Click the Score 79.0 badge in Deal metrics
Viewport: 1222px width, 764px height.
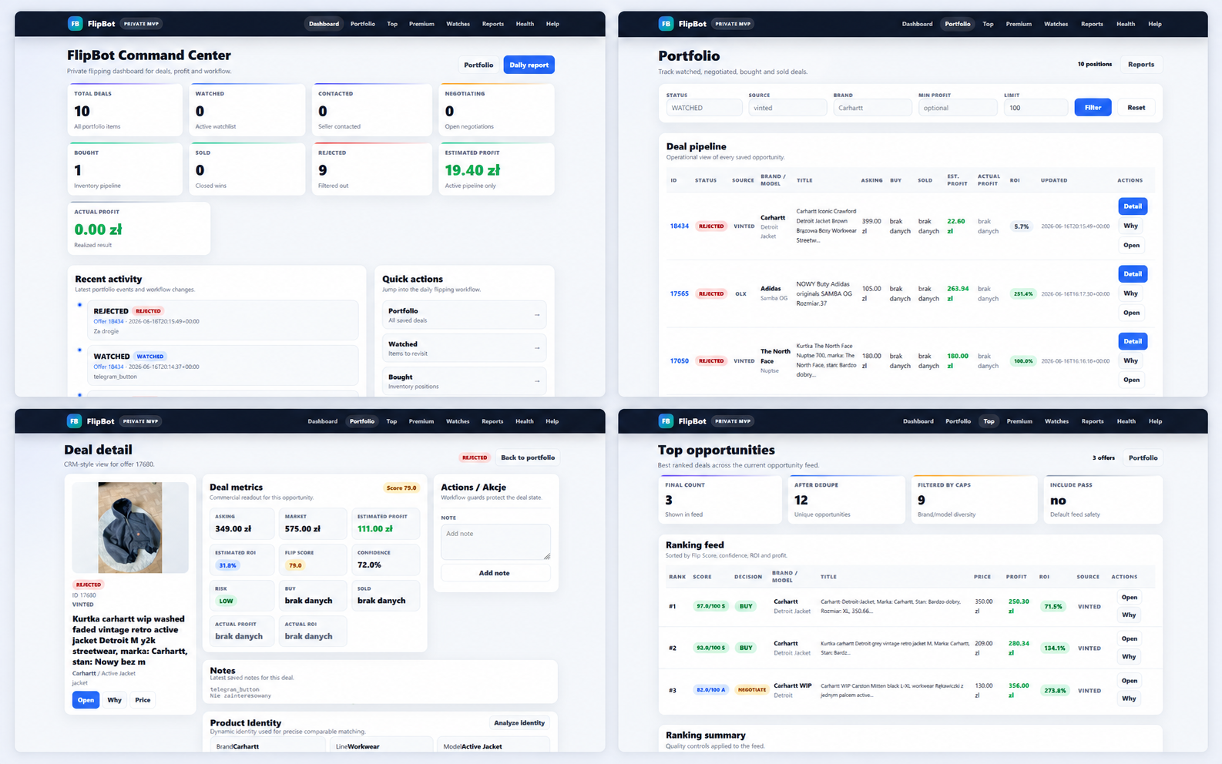coord(401,488)
